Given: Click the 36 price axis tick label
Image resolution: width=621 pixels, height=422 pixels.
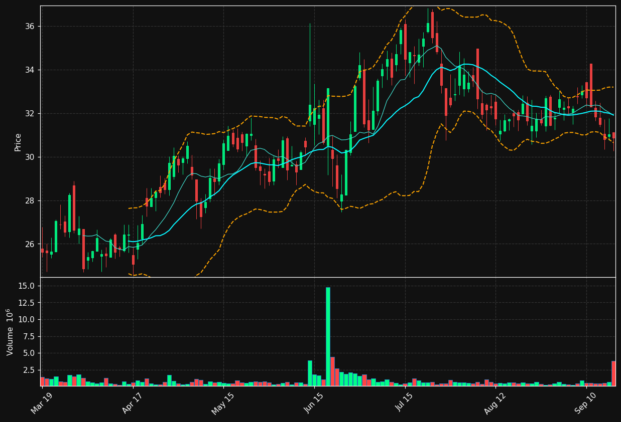Looking at the screenshot, I should point(31,27).
